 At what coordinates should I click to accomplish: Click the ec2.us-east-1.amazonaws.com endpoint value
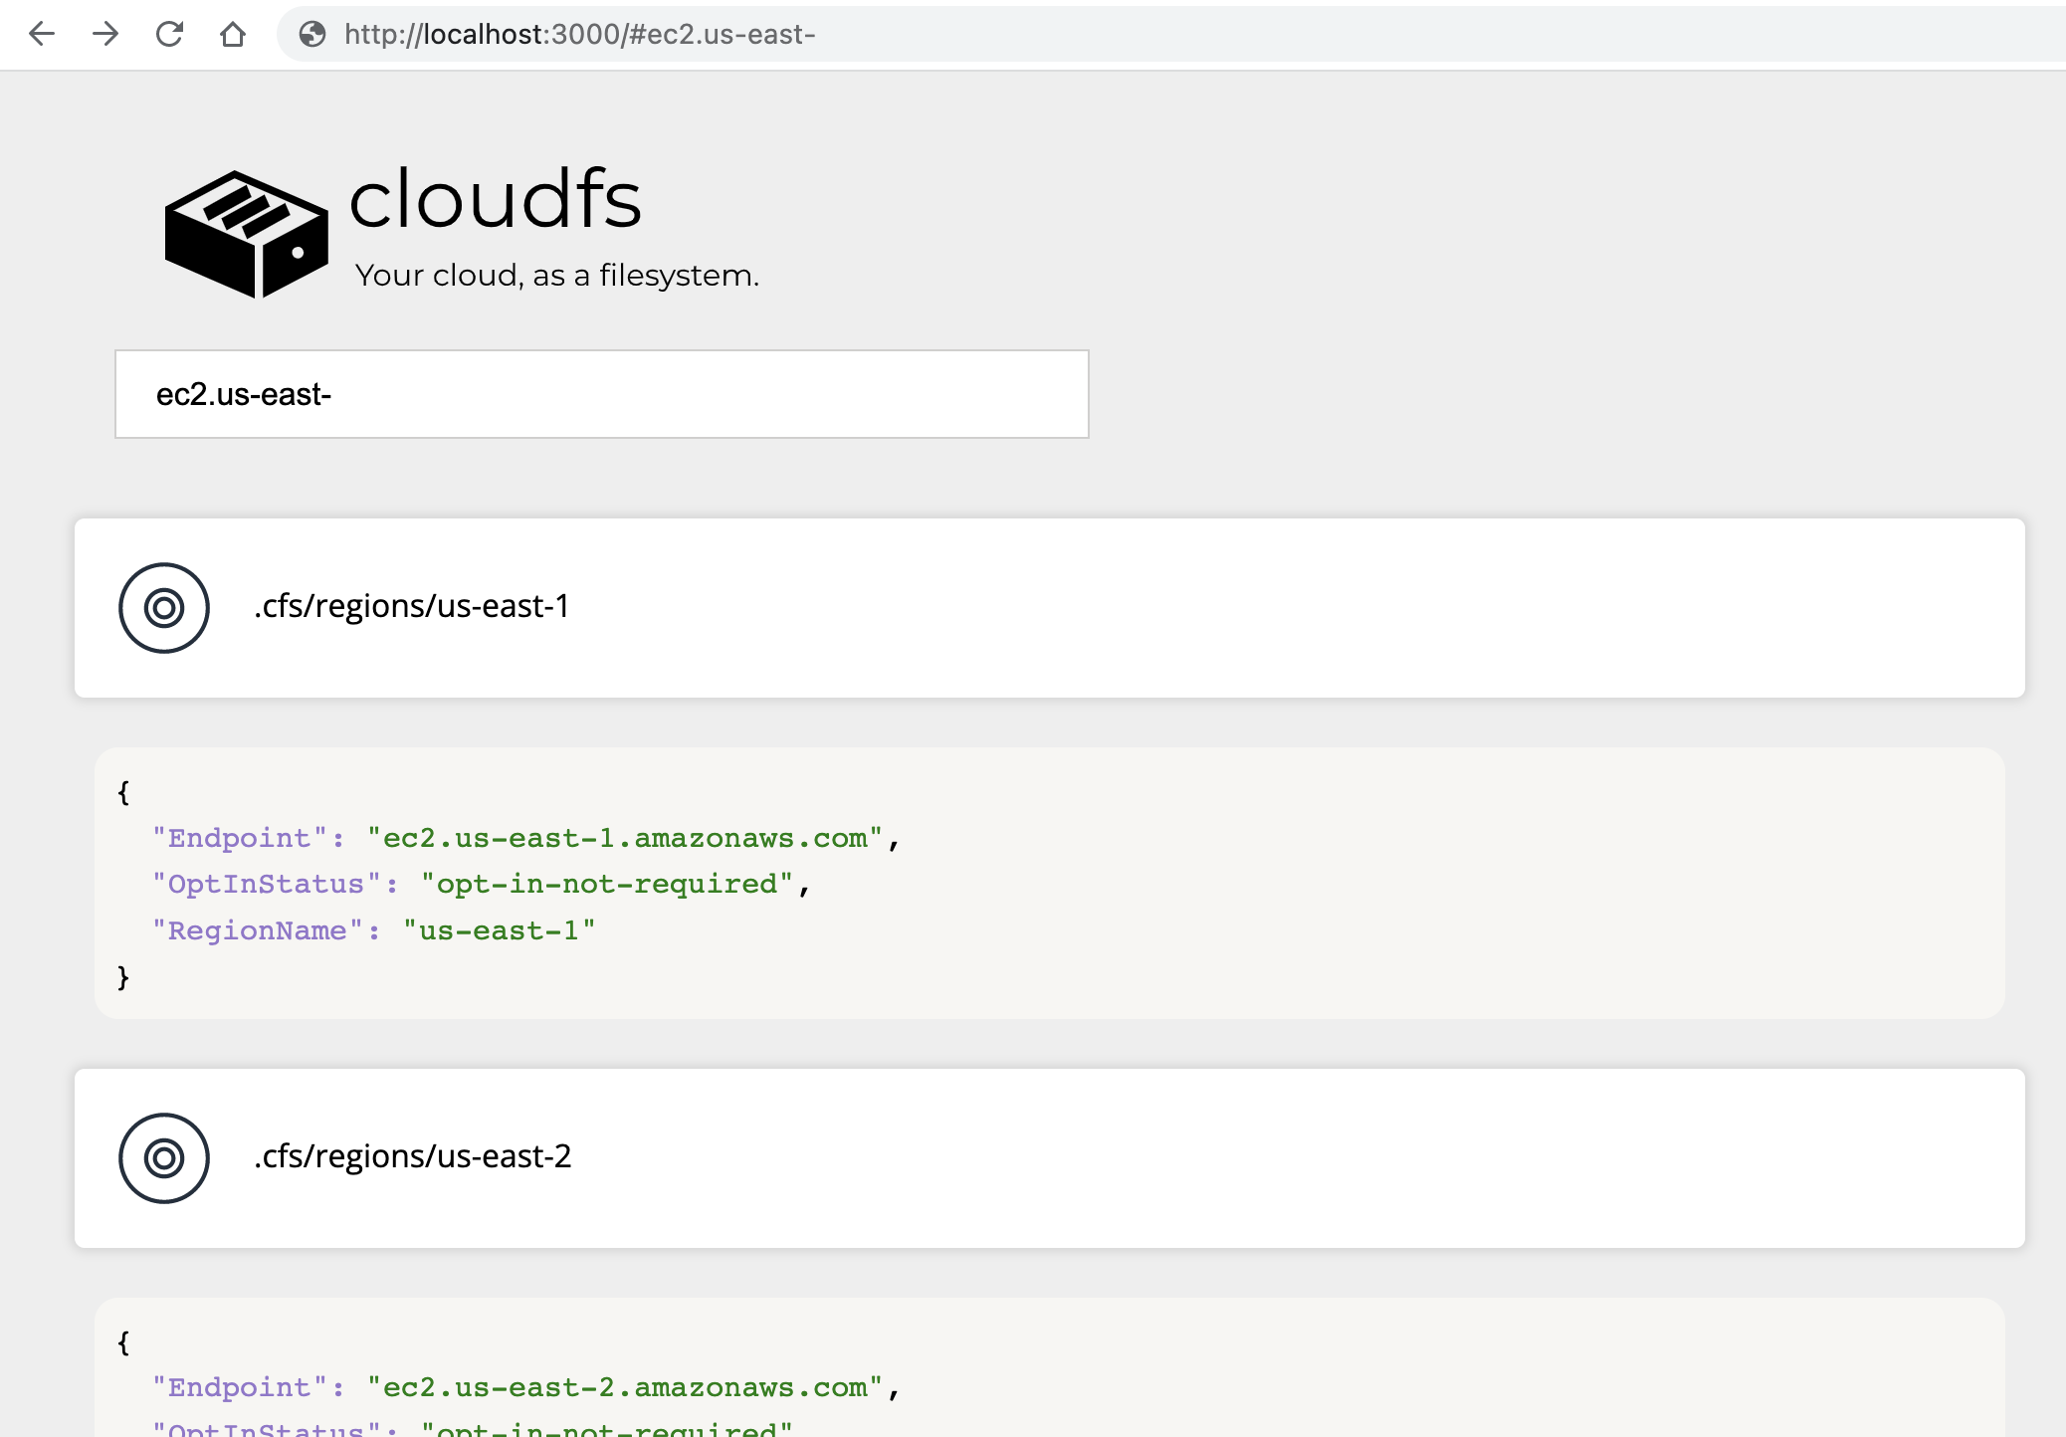[624, 838]
